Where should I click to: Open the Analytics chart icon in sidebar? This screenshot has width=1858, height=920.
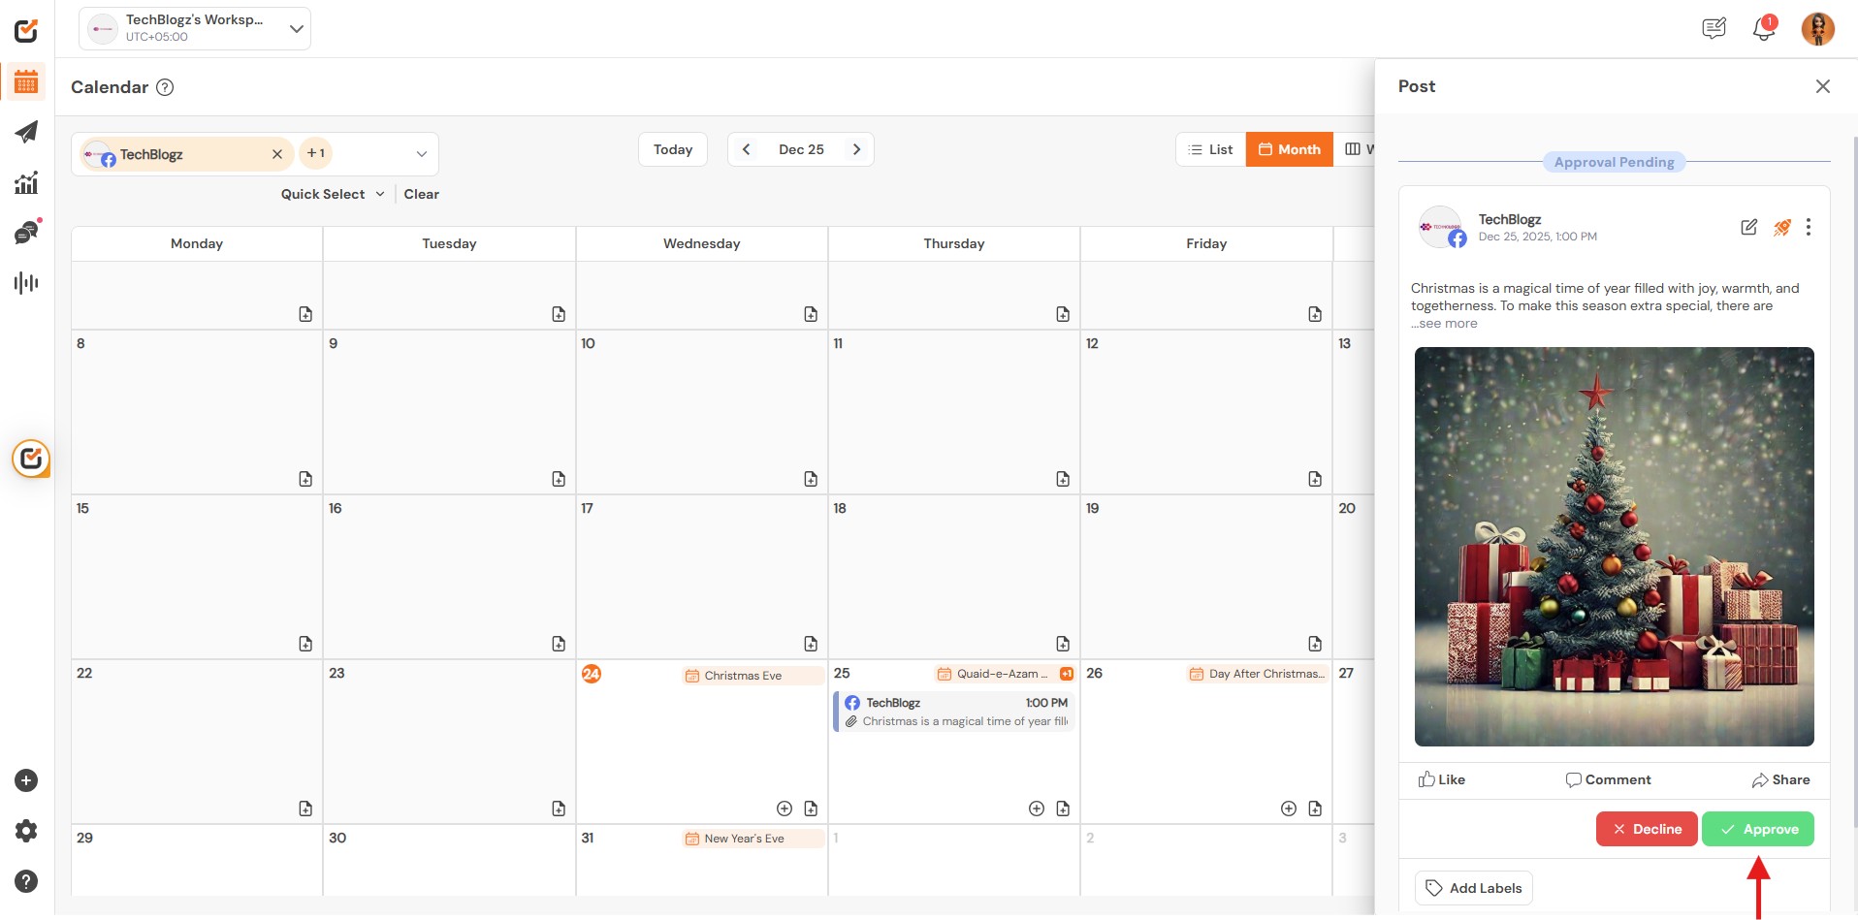26,182
